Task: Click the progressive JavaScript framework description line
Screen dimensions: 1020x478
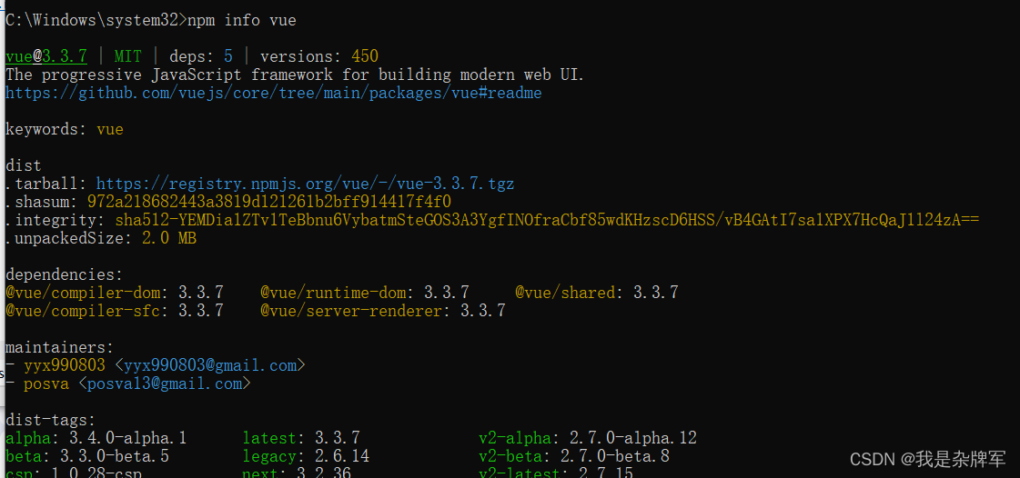Action: pyautogui.click(x=295, y=75)
